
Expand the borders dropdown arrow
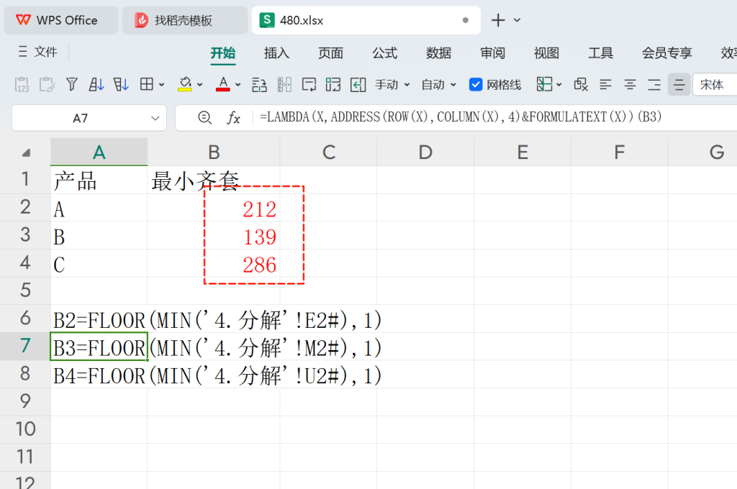point(162,85)
